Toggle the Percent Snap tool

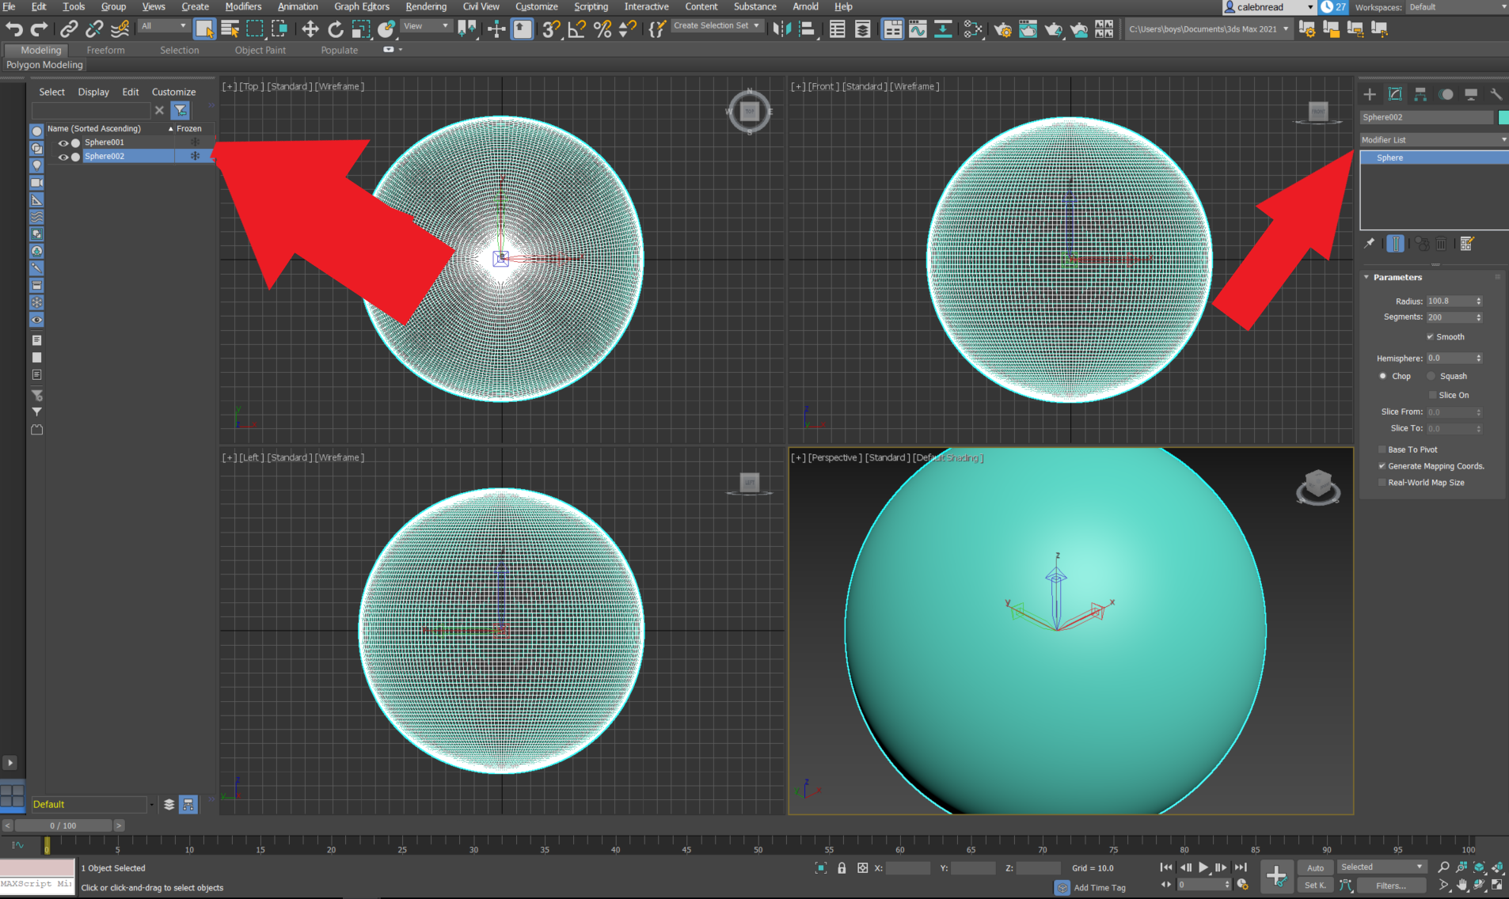point(602,29)
